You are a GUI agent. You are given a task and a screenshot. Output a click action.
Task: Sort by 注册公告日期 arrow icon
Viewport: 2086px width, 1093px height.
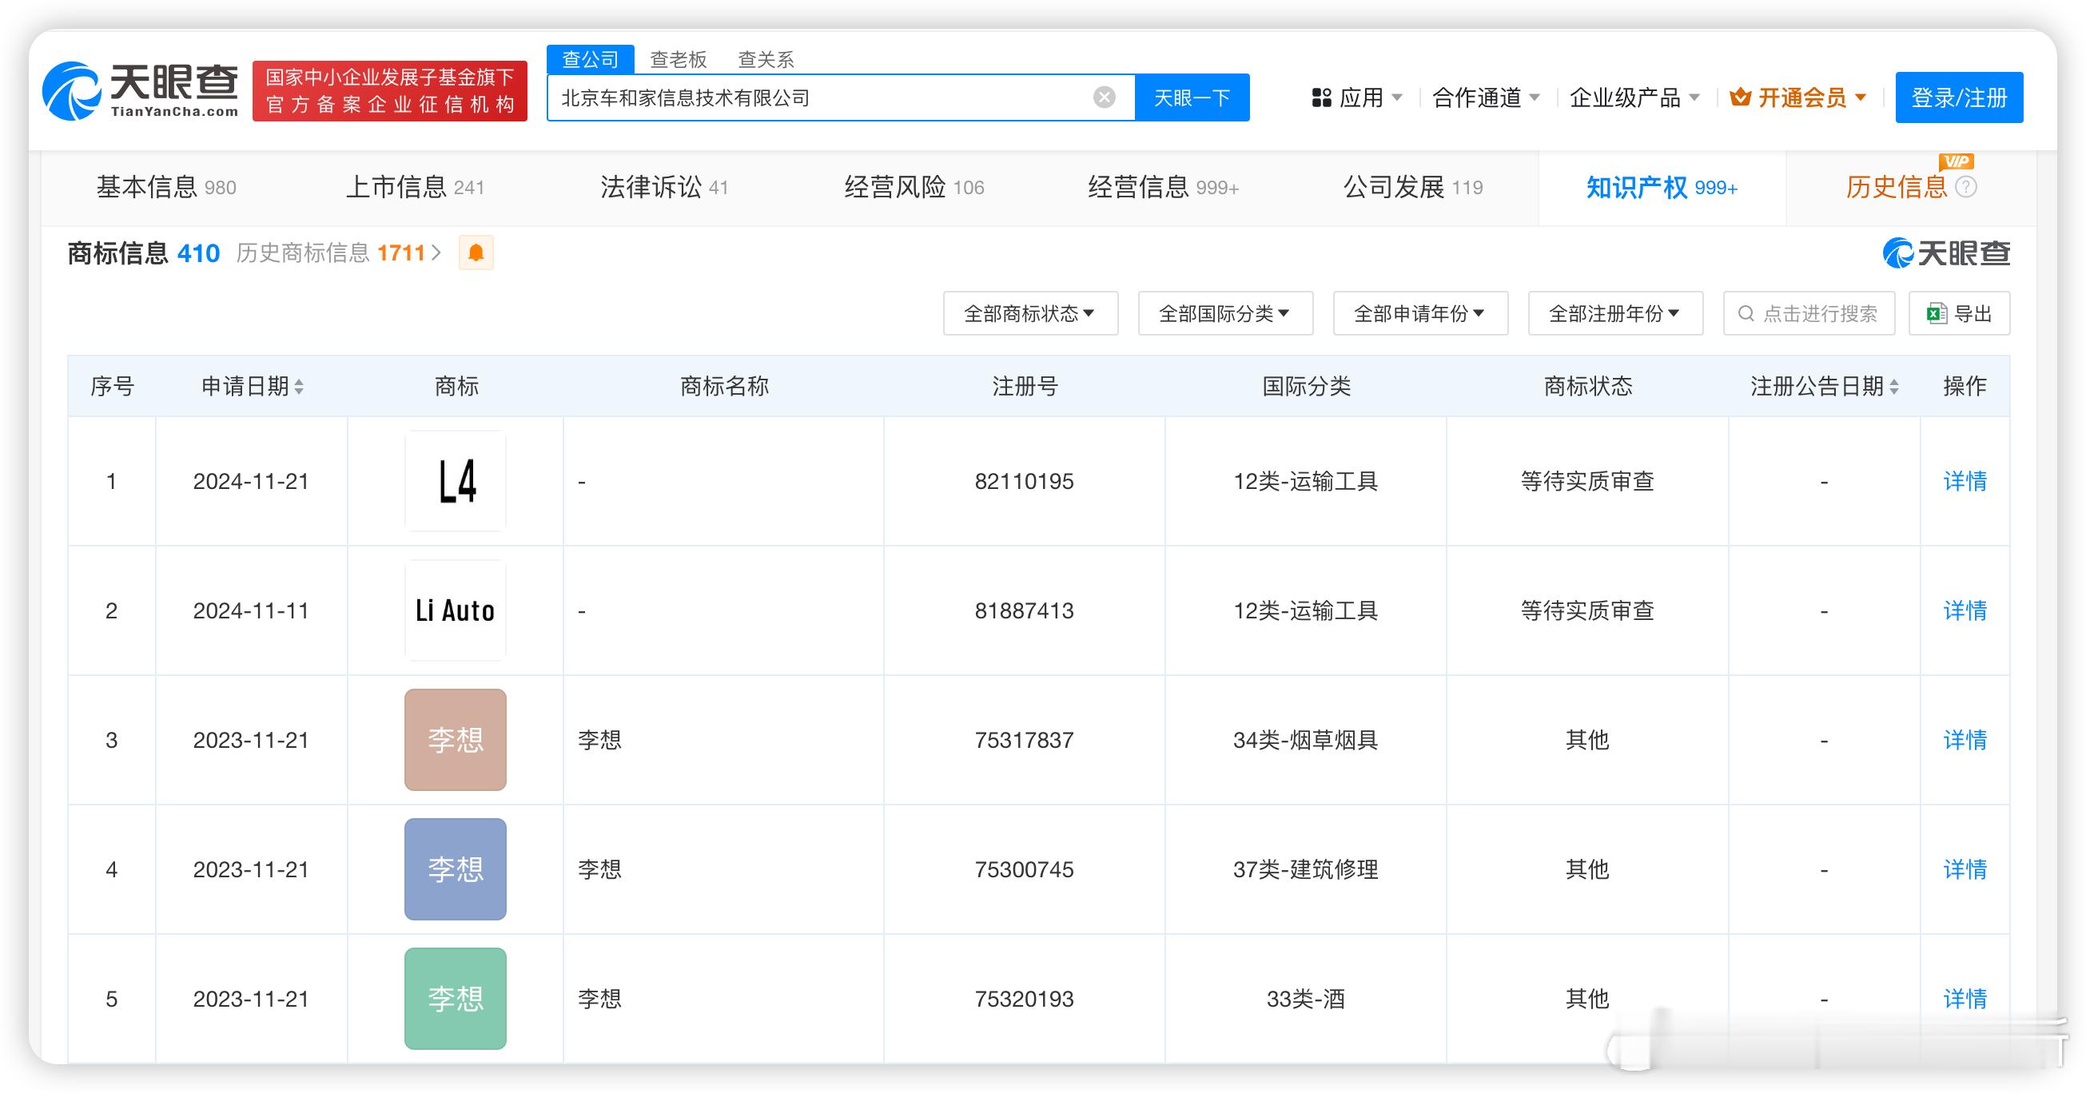click(1894, 387)
